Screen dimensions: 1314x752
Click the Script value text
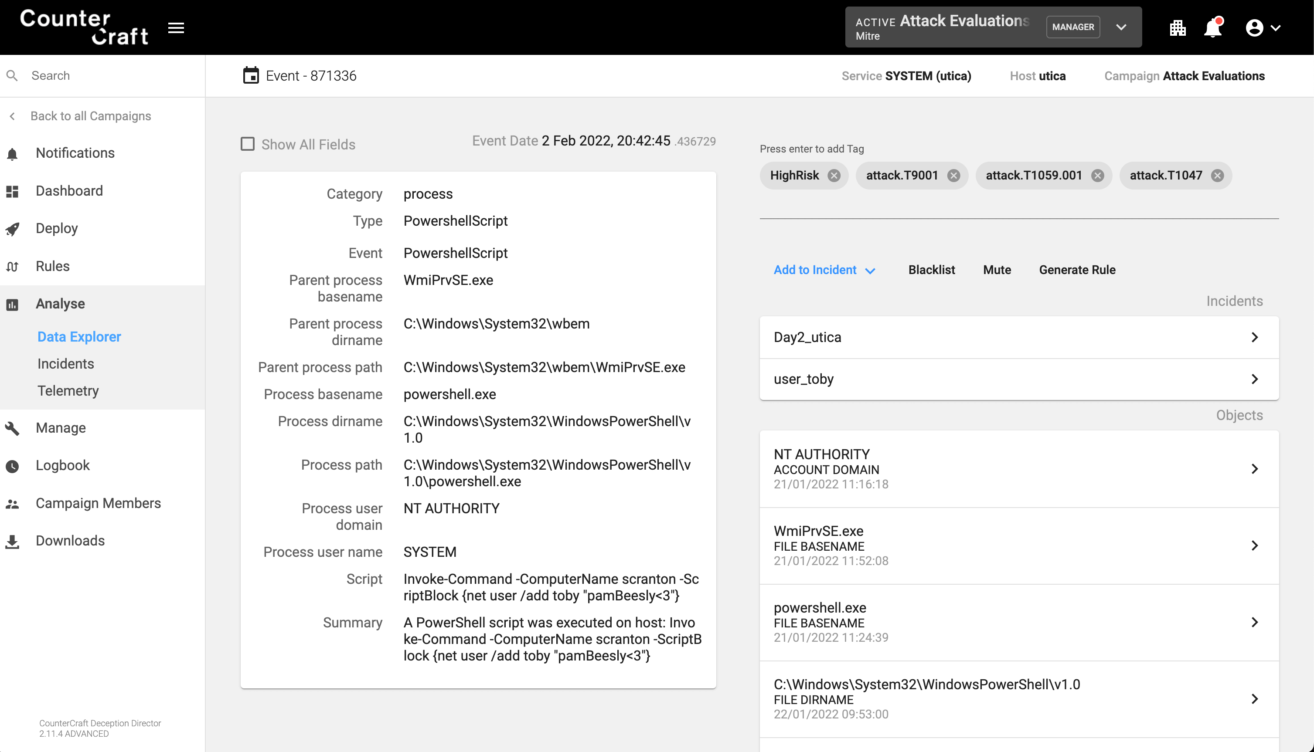(551, 588)
